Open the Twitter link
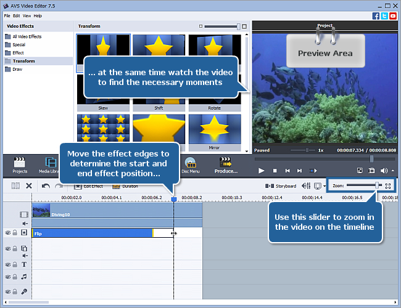The image size is (401, 308). point(384,16)
